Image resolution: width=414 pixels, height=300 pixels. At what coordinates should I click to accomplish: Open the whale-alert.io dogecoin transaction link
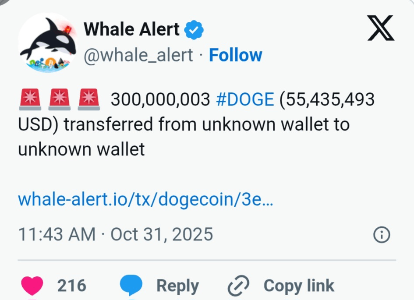click(x=145, y=199)
